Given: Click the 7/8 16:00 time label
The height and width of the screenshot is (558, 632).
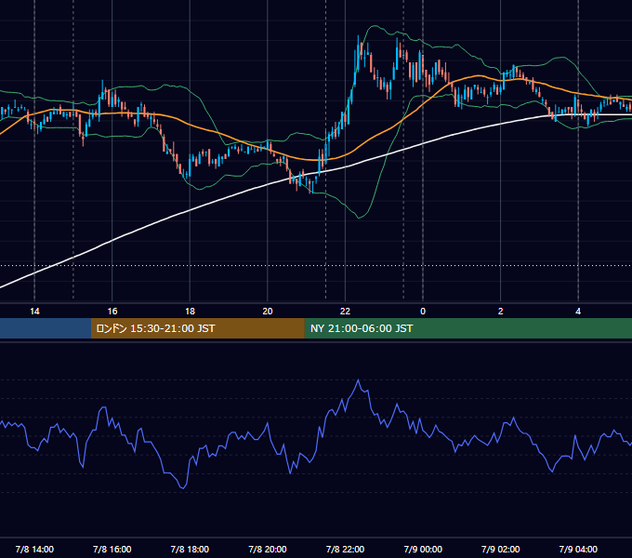Looking at the screenshot, I should (112, 550).
